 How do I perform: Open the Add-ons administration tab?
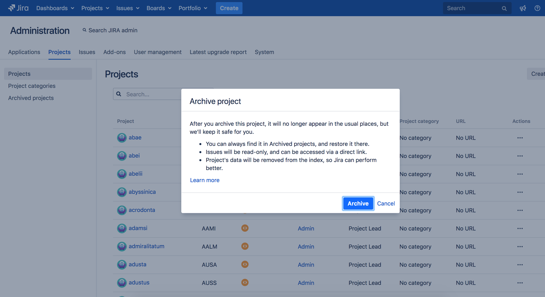114,52
